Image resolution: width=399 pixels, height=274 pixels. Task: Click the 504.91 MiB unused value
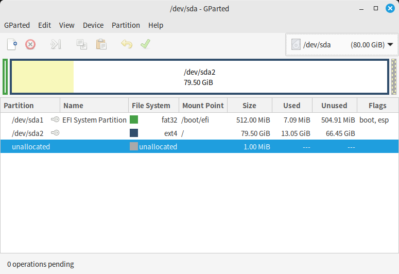click(338, 119)
